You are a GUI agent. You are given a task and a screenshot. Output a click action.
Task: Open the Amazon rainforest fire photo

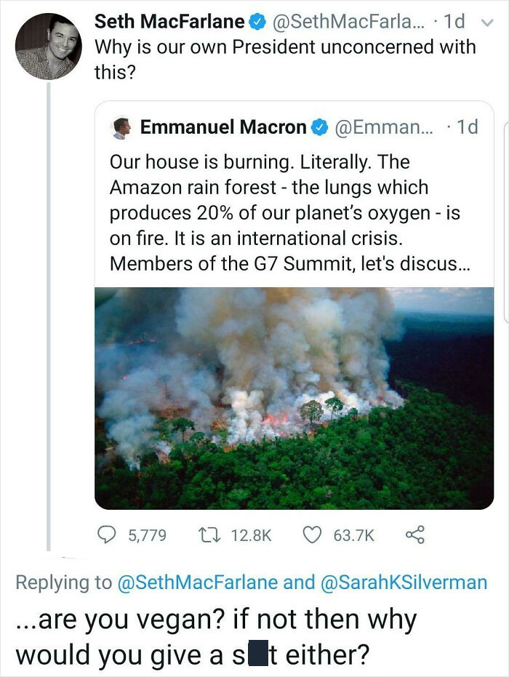pyautogui.click(x=294, y=398)
